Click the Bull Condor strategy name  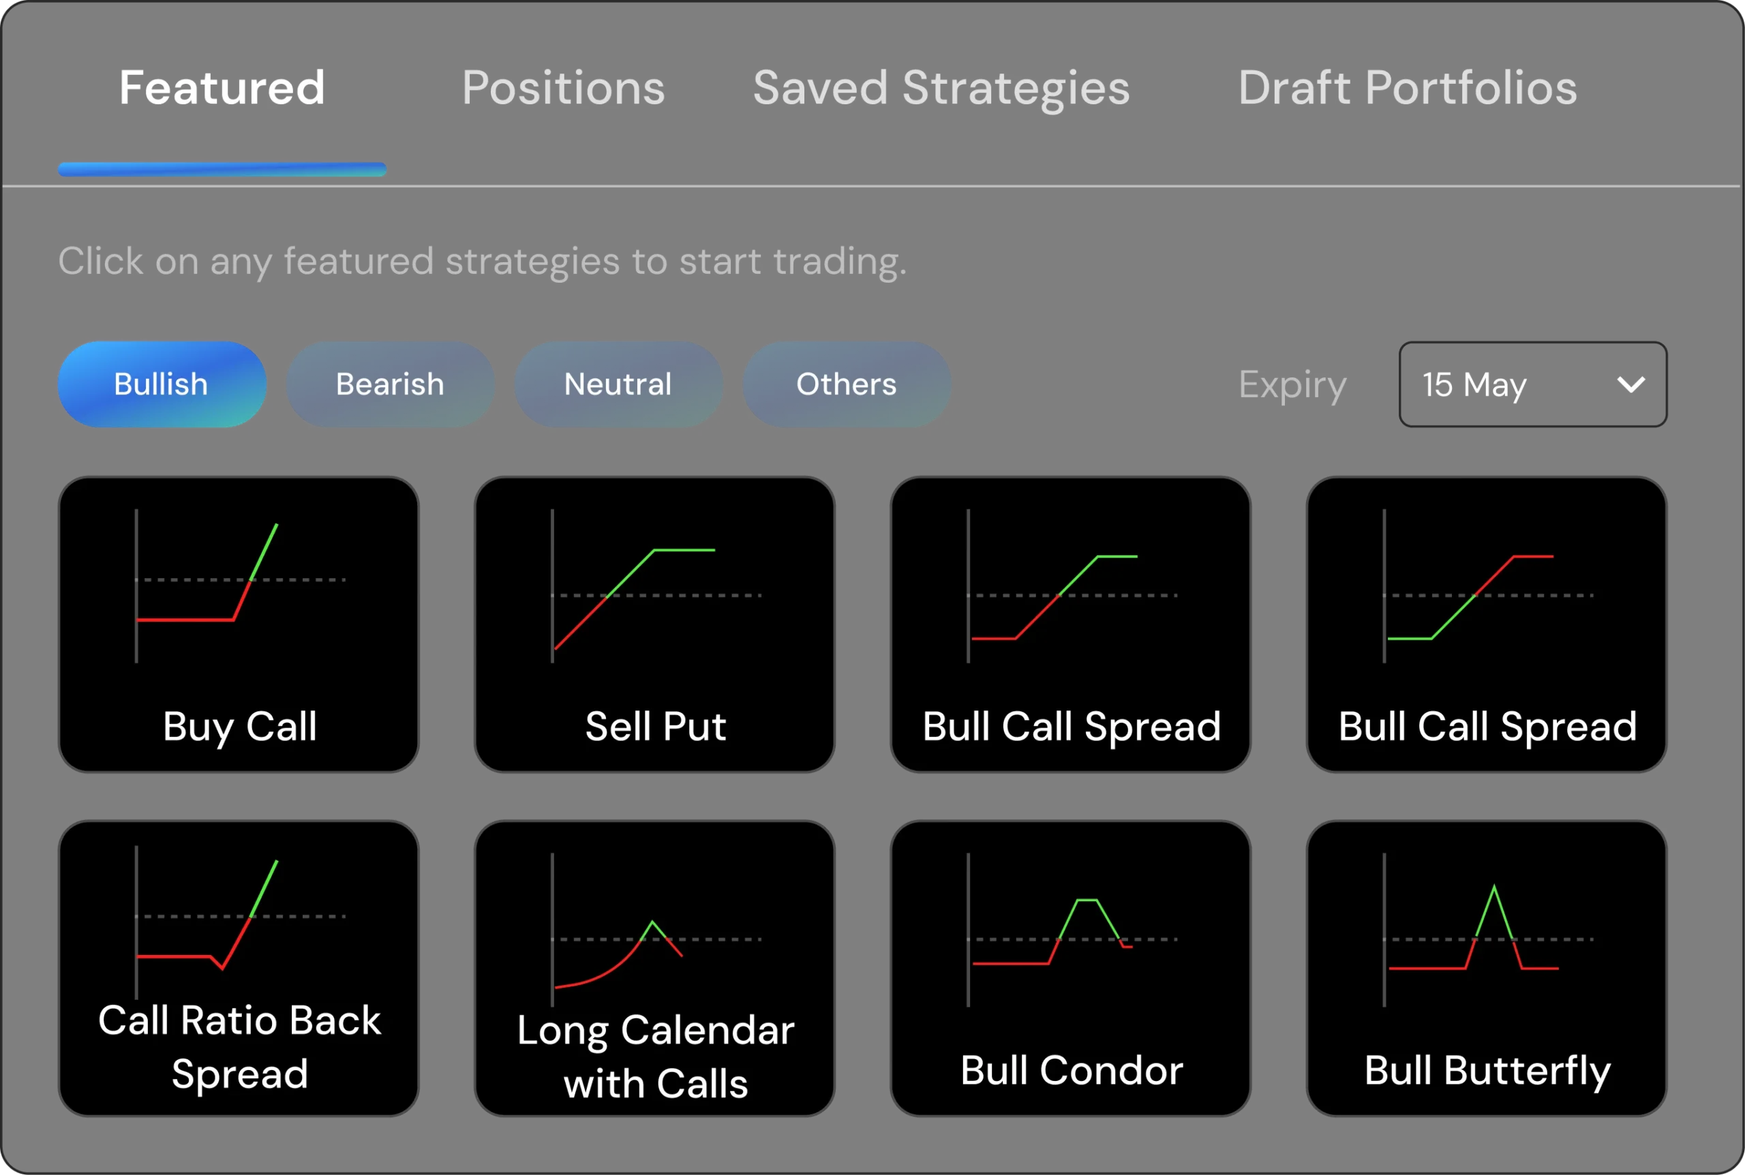tap(1072, 1070)
